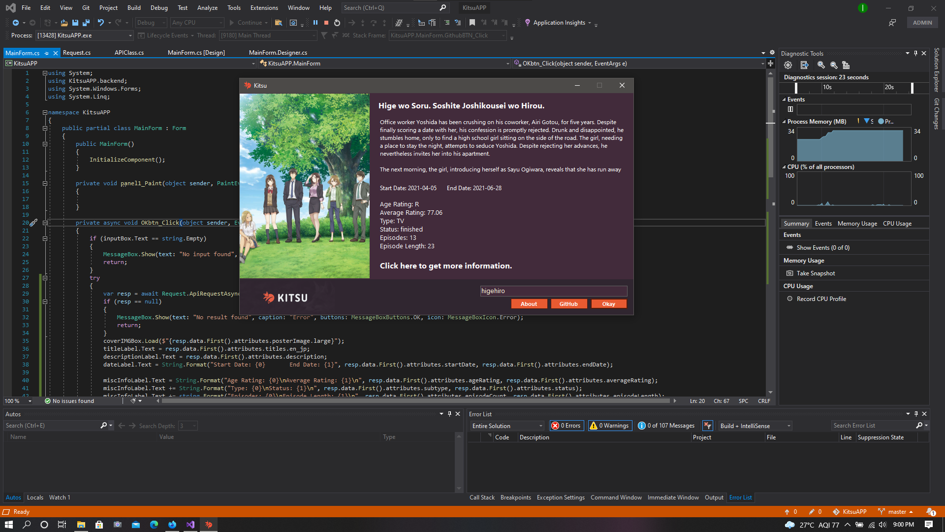Collapse the Process Memory graph section
Viewport: 945px width, 532px height.
[784, 122]
